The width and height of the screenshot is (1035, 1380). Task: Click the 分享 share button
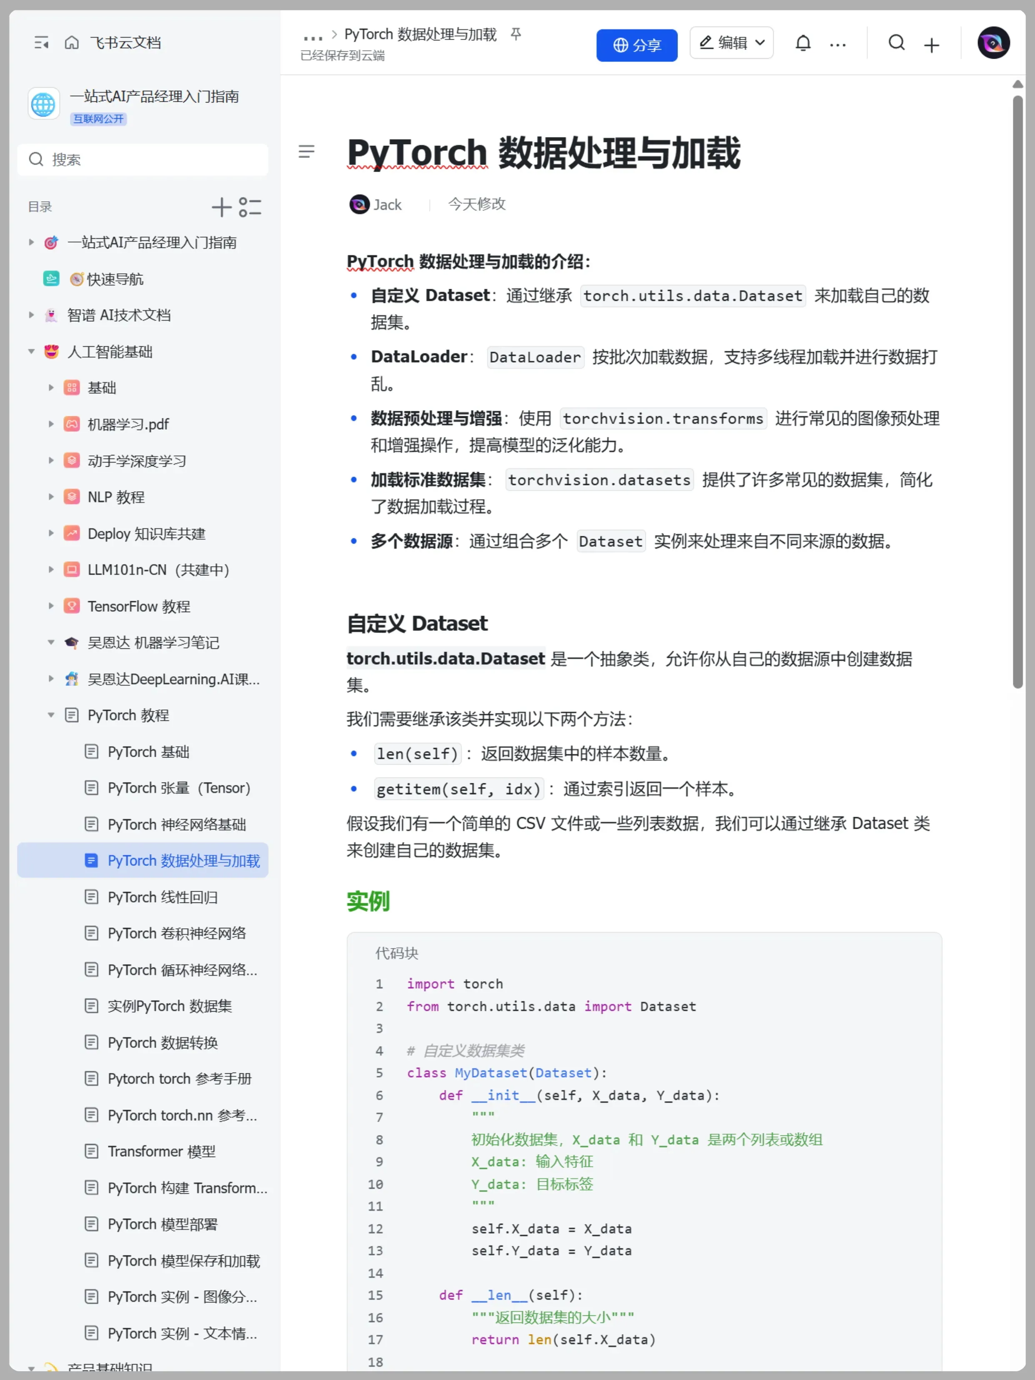[636, 44]
